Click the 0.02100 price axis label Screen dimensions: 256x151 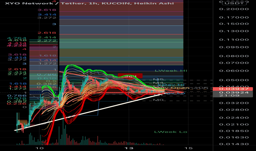point(234,125)
